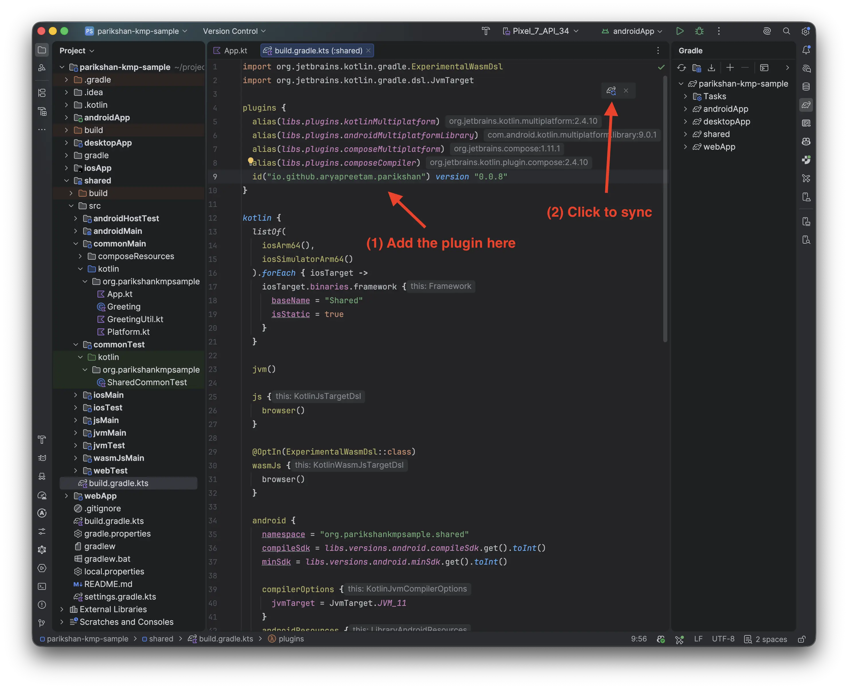The width and height of the screenshot is (848, 689).
Task: Open parikshan-kmp-sample project dropdown
Action: (x=136, y=31)
